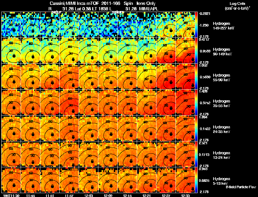Screen dimensions: 258x197
Task: Click the 5-13 keV image panel at 12:03
Action: click(88, 180)
